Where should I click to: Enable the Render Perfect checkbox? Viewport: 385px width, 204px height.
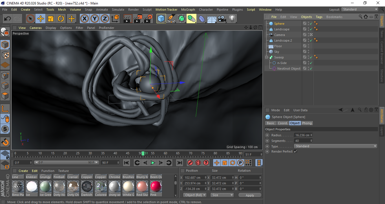[295, 151]
